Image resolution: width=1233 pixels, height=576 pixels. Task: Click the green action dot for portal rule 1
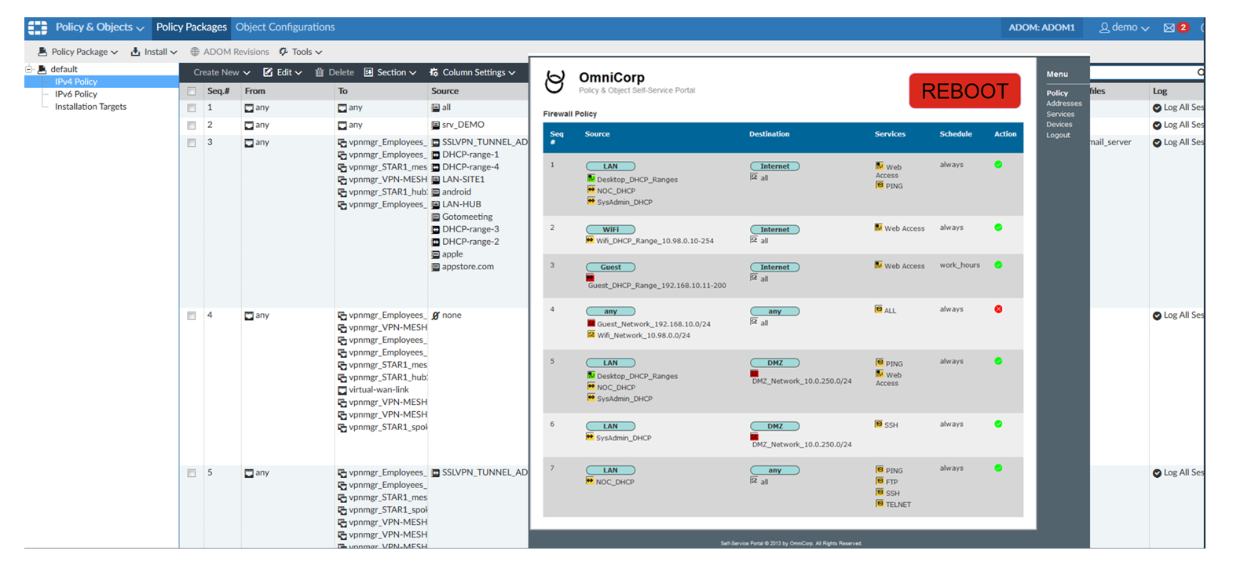[x=998, y=165]
